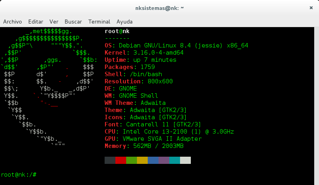Click the 'DE: GNOME' line
The image size is (319, 185).
pyautogui.click(x=121, y=89)
